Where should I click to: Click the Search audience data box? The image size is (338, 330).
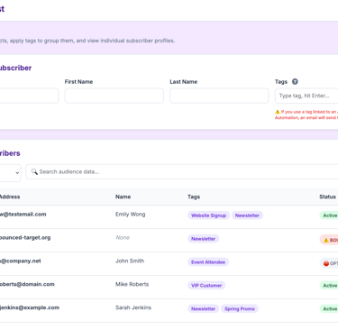coord(182,171)
